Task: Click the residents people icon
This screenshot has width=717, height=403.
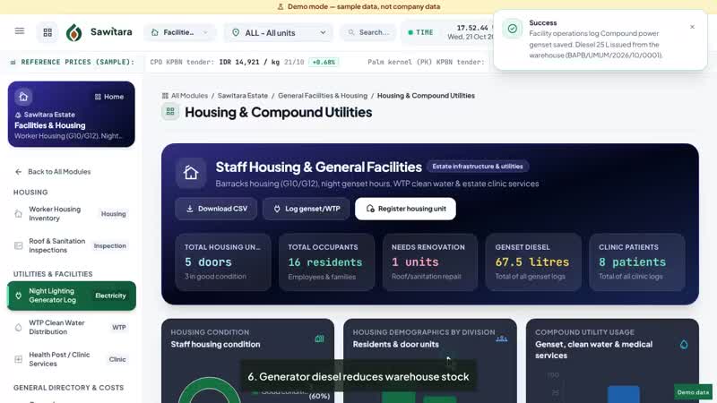Action: [x=502, y=339]
